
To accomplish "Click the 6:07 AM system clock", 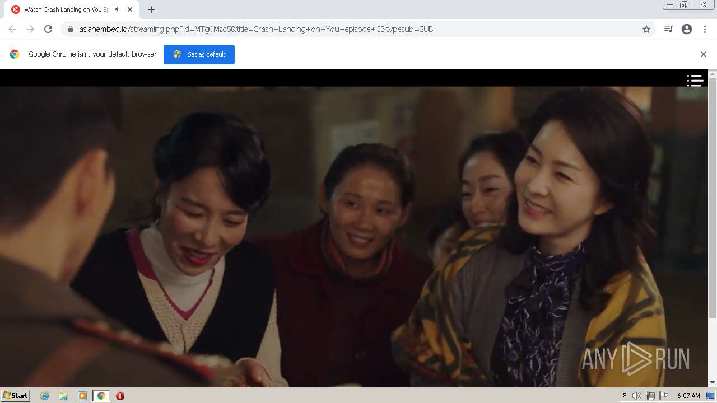I will 688,396.
